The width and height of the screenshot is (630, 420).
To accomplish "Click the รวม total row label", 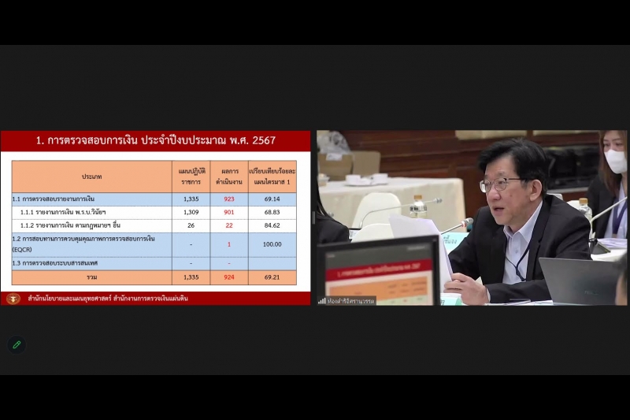I will click(91, 277).
